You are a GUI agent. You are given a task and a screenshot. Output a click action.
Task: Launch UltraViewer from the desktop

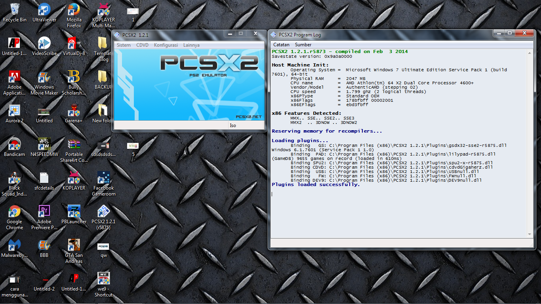(44, 13)
